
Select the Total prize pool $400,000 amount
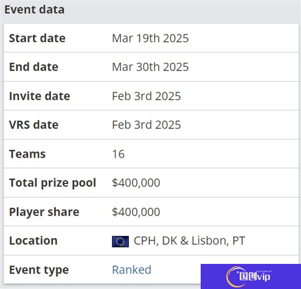click(136, 183)
